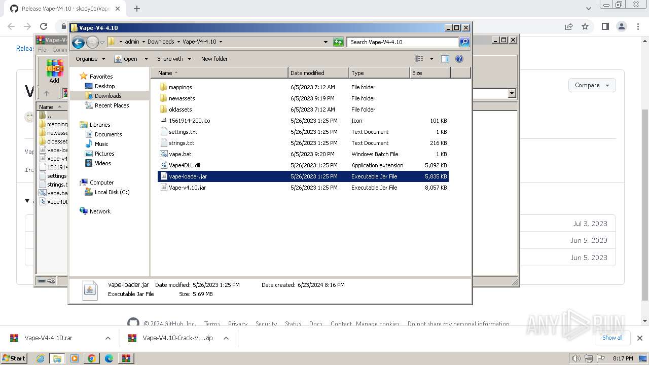Expand the Open button dropdown arrow
Image resolution: width=649 pixels, height=365 pixels.
pyautogui.click(x=146, y=59)
